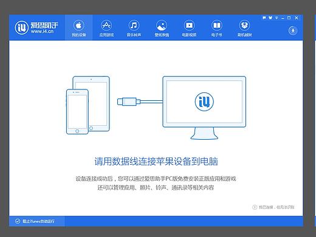Image resolution: width=316 pixels, height=237 pixels.
Task: Click the computer monitor illustration's i4 logo
Action: tap(204, 101)
